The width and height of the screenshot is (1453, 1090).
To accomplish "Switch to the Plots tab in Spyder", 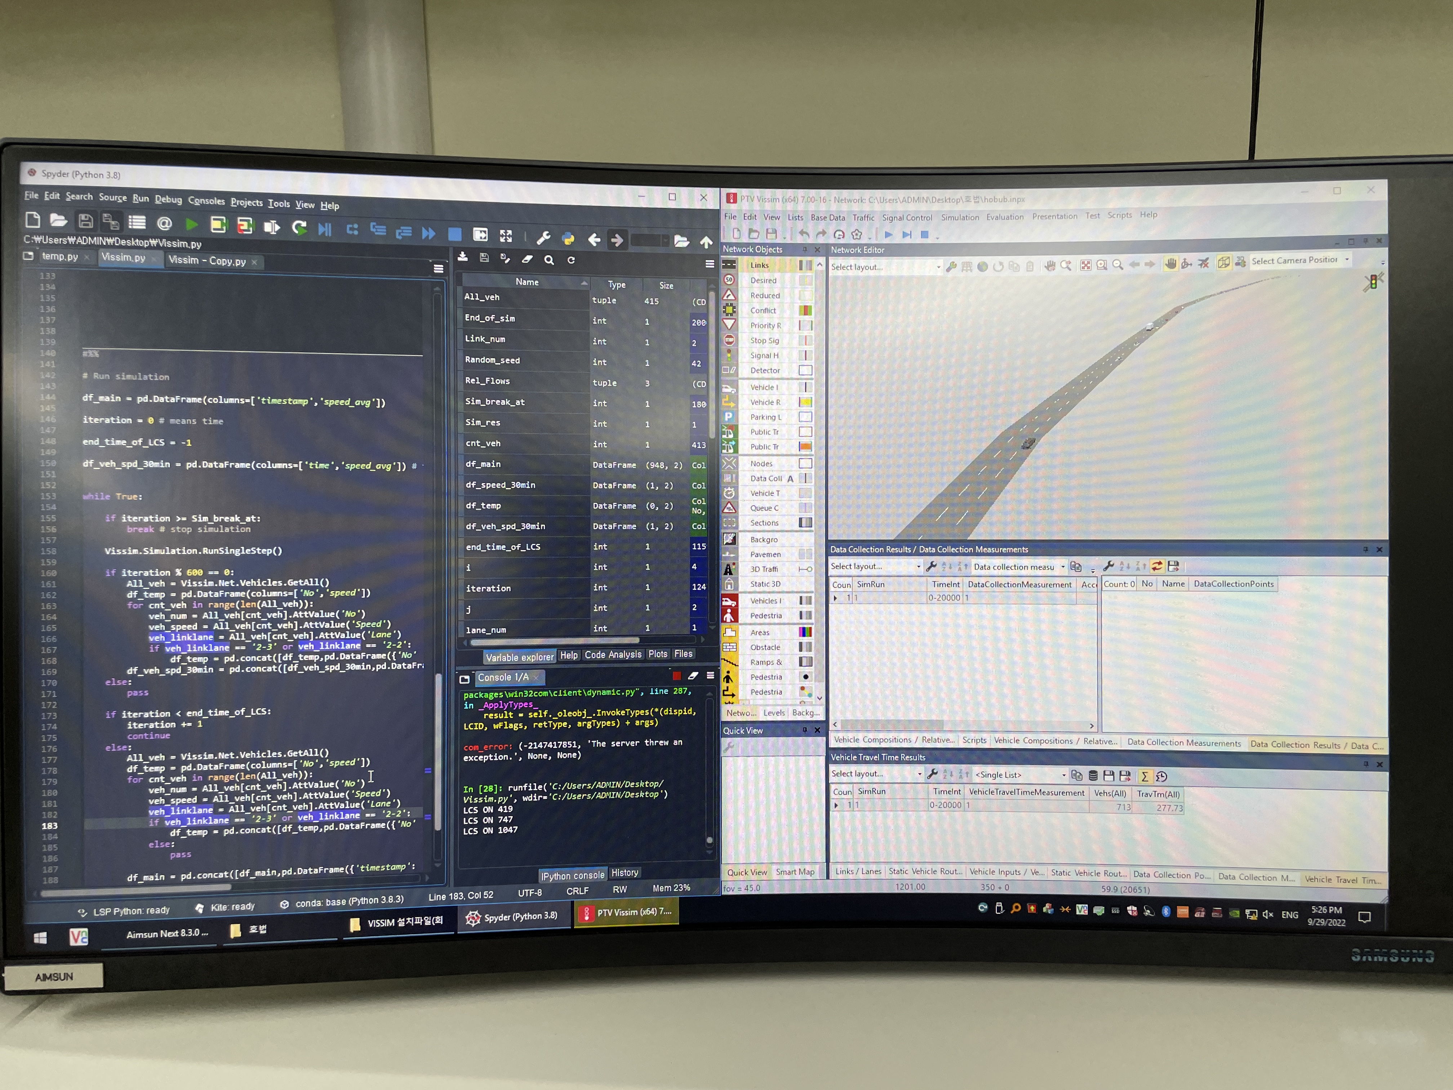I will pyautogui.click(x=658, y=654).
